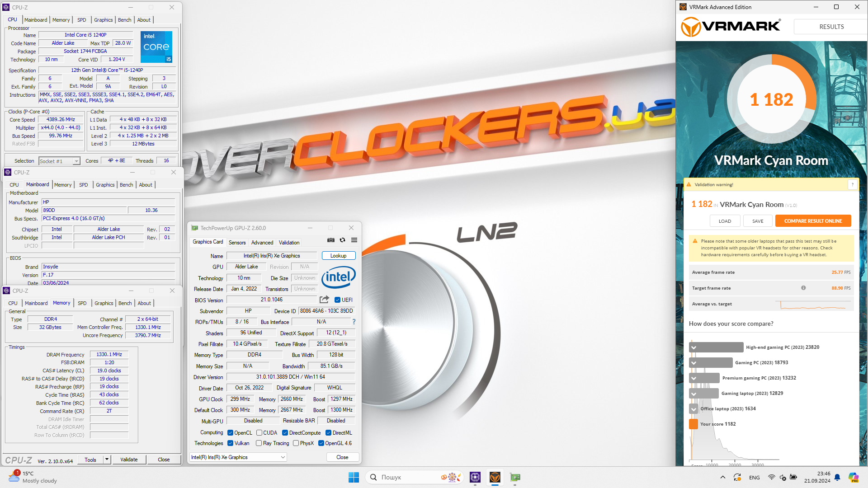Toggle OpenCL checkbox
Image resolution: width=868 pixels, height=488 pixels.
[230, 433]
